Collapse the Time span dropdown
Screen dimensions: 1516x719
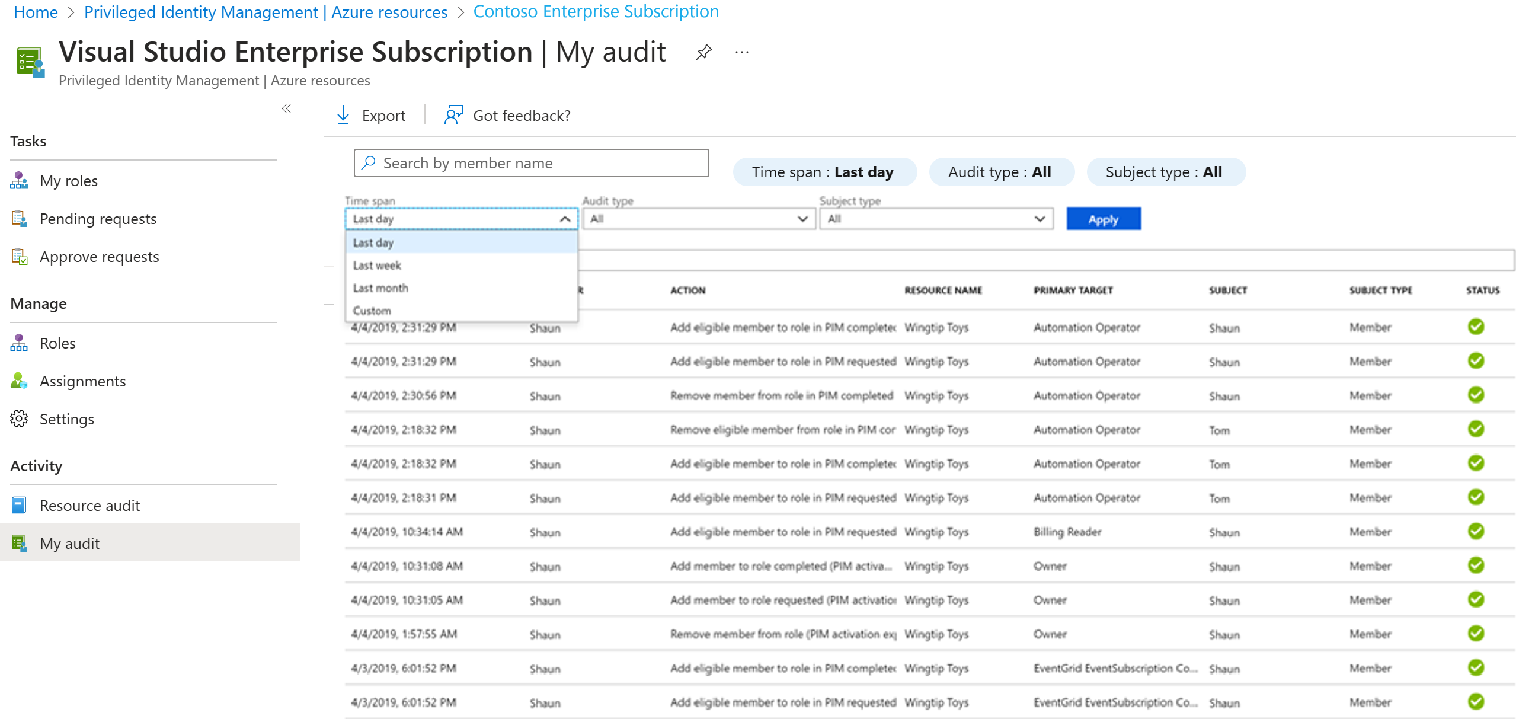click(565, 219)
